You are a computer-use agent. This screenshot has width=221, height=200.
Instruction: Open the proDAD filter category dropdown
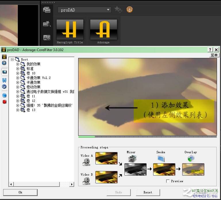pyautogui.click(x=84, y=10)
